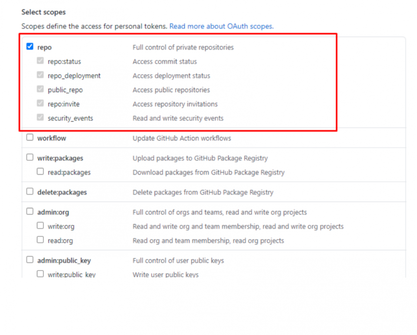Enable the write:public_key checkbox
Screen dimensions: 417x335
click(40, 274)
